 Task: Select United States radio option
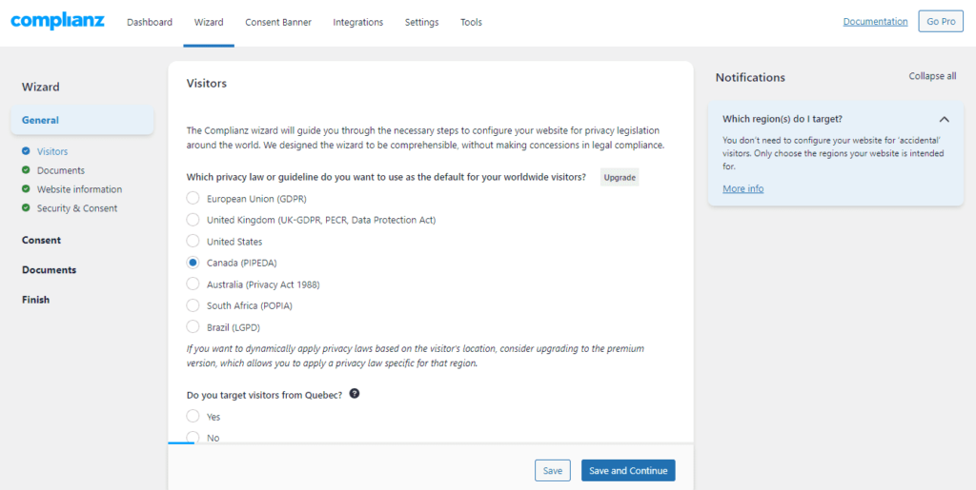[x=193, y=242]
